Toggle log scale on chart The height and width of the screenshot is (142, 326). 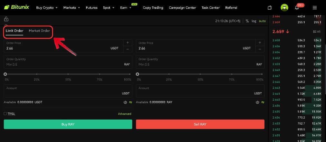(254, 21)
